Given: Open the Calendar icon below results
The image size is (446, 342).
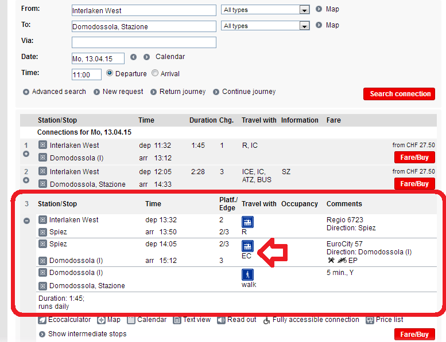Looking at the screenshot, I should point(131,320).
